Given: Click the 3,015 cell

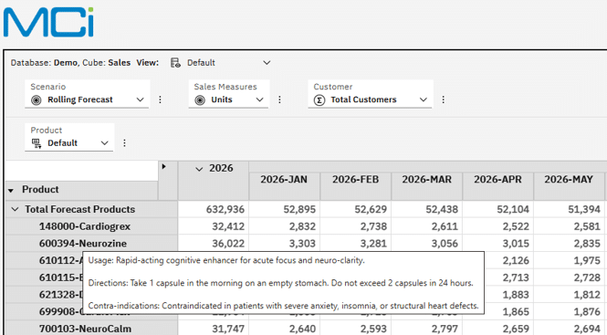Looking at the screenshot, I should (498, 243).
